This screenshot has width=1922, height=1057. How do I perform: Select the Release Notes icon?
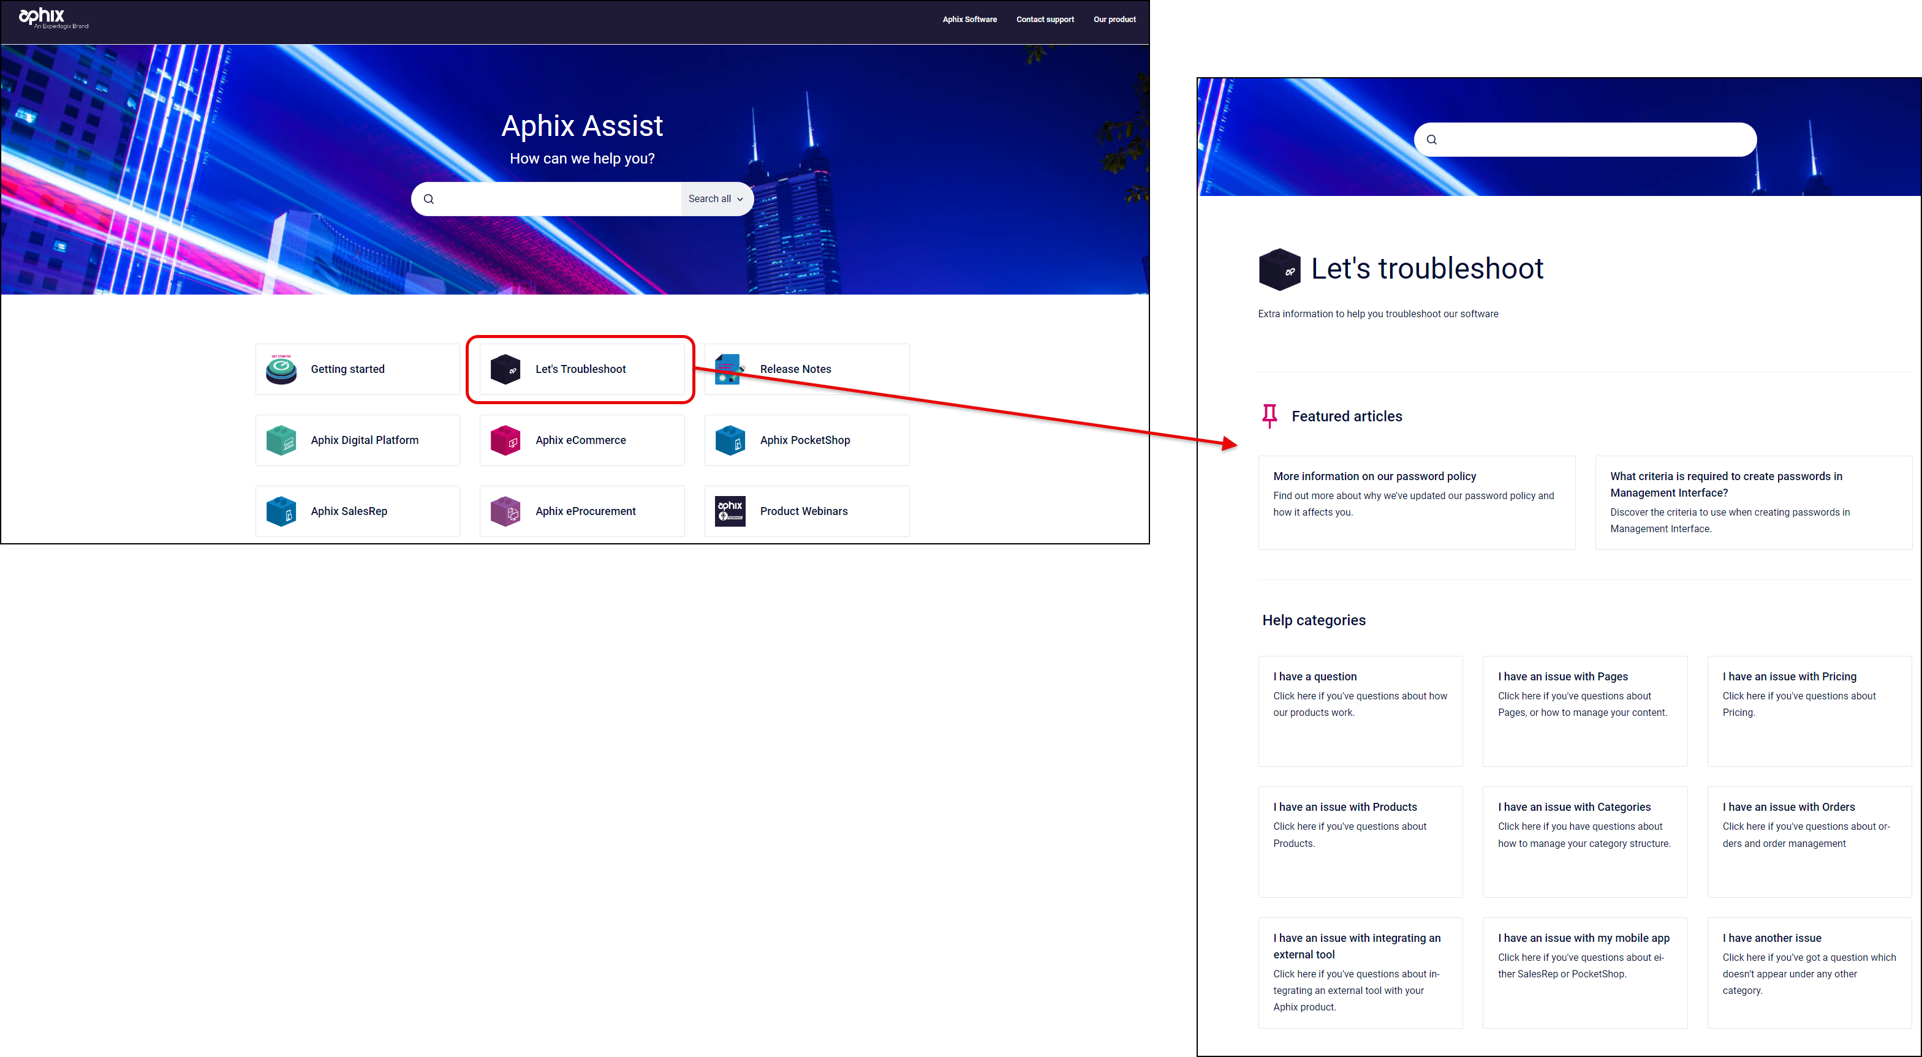[730, 369]
